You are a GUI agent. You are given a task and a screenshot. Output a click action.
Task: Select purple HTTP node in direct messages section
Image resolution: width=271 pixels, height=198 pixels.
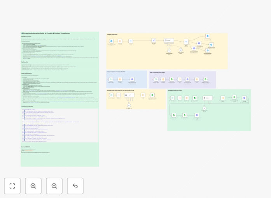[132, 79]
